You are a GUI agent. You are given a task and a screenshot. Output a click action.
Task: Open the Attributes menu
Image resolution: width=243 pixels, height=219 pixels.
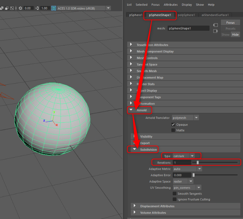[171, 5]
